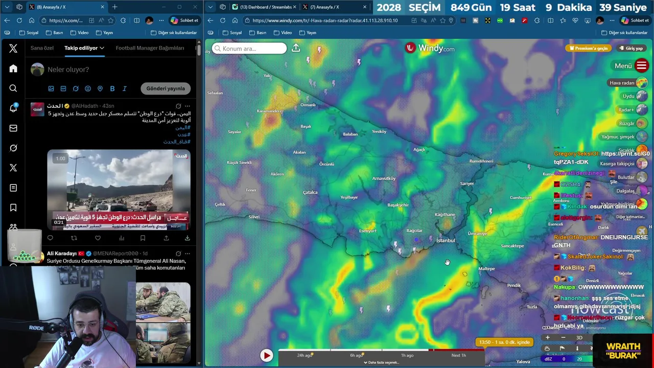
Task: Go to X Home via house icon
Action: (x=13, y=68)
